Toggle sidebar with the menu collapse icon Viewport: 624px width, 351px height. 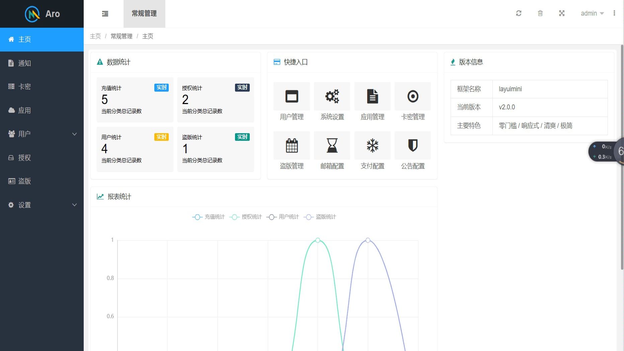click(x=105, y=14)
